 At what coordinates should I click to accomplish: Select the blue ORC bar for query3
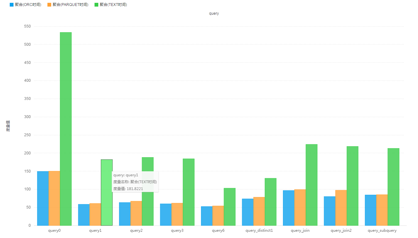[x=166, y=215]
